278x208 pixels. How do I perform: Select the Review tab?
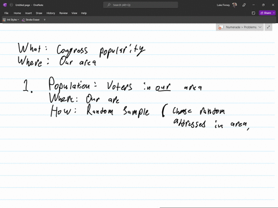pyautogui.click(x=63, y=13)
